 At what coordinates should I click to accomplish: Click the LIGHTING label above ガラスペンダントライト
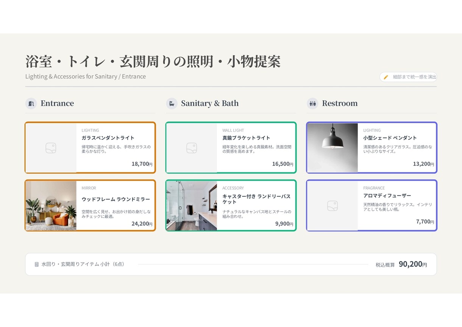90,130
